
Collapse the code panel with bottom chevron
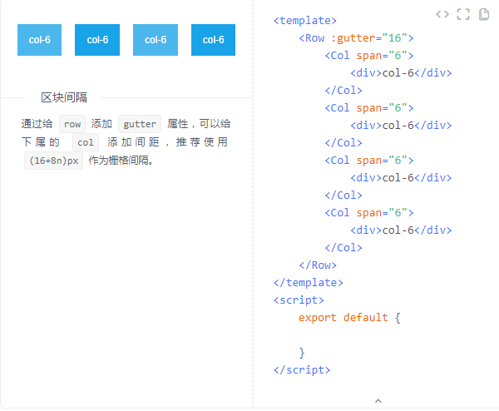tap(378, 401)
